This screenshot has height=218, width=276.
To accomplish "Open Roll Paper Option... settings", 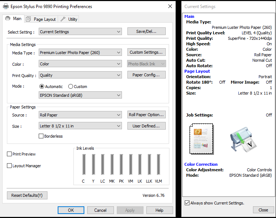I will [x=146, y=115].
